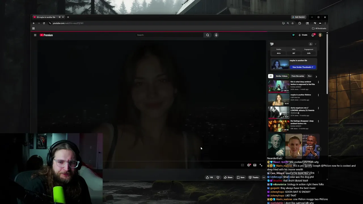Click the View Similar Thumbnails button
This screenshot has height=204, width=363.
click(x=303, y=67)
